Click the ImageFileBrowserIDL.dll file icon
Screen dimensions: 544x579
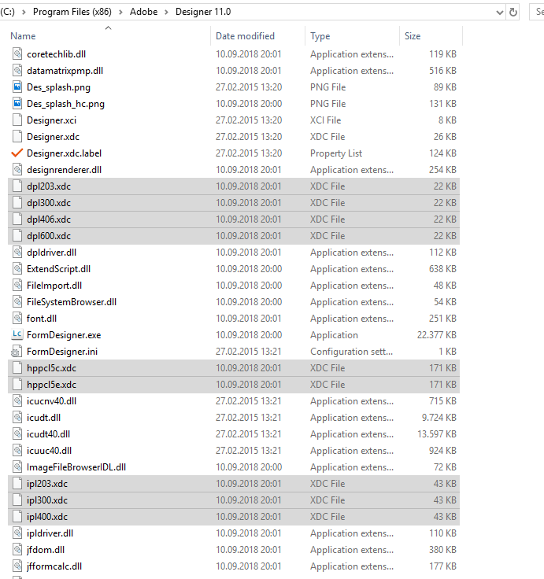coord(17,467)
